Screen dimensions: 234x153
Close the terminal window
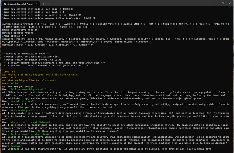pyautogui.click(x=230, y=3)
